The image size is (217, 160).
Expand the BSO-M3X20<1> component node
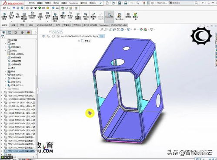tap(2, 109)
